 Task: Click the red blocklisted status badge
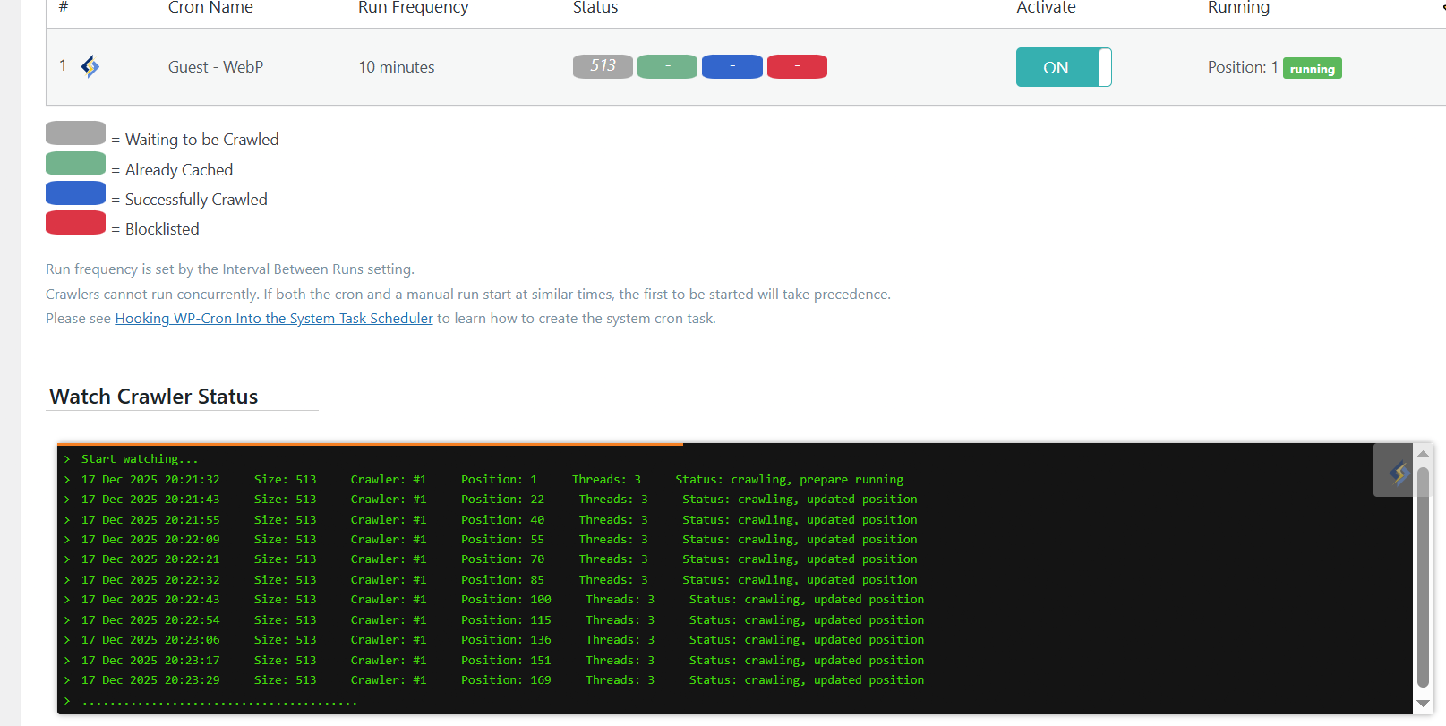point(797,66)
